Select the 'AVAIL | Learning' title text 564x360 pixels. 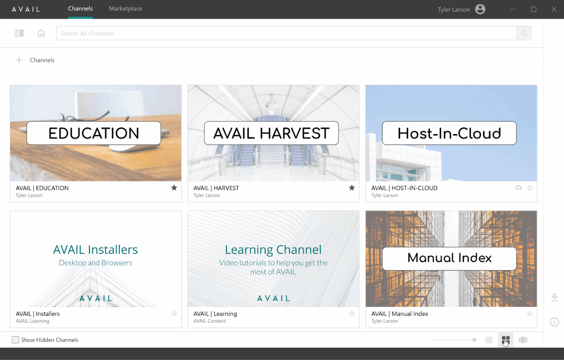click(x=215, y=314)
